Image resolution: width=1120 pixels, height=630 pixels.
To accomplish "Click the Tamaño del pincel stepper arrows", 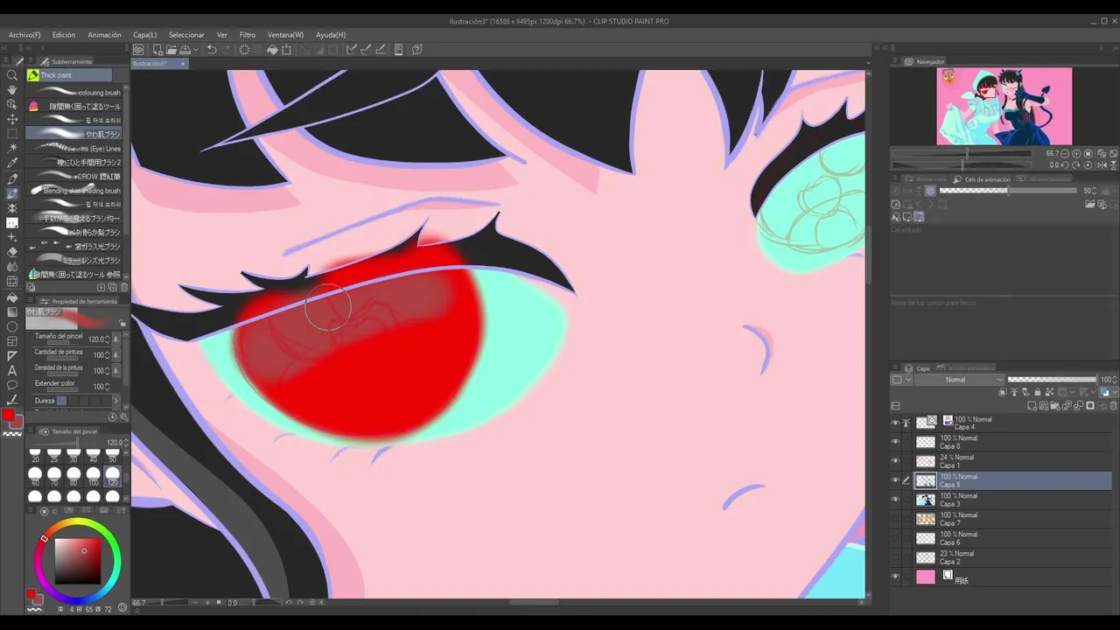I will click(x=108, y=339).
